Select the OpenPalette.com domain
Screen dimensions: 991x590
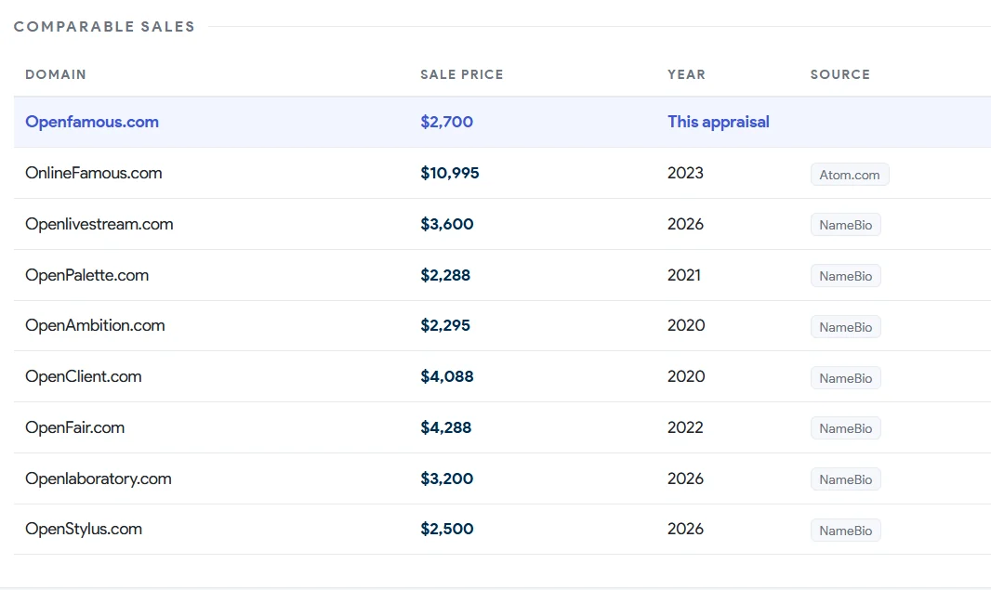click(86, 275)
